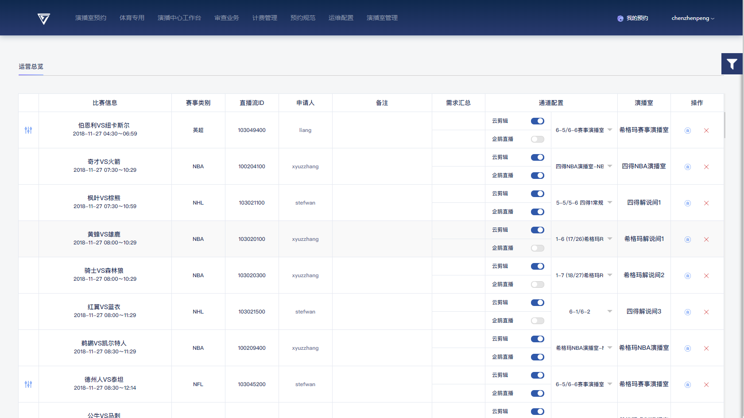Delete the 鹈鹕VS凯尔特人 row with red X
This screenshot has height=418, width=744.
706,348
